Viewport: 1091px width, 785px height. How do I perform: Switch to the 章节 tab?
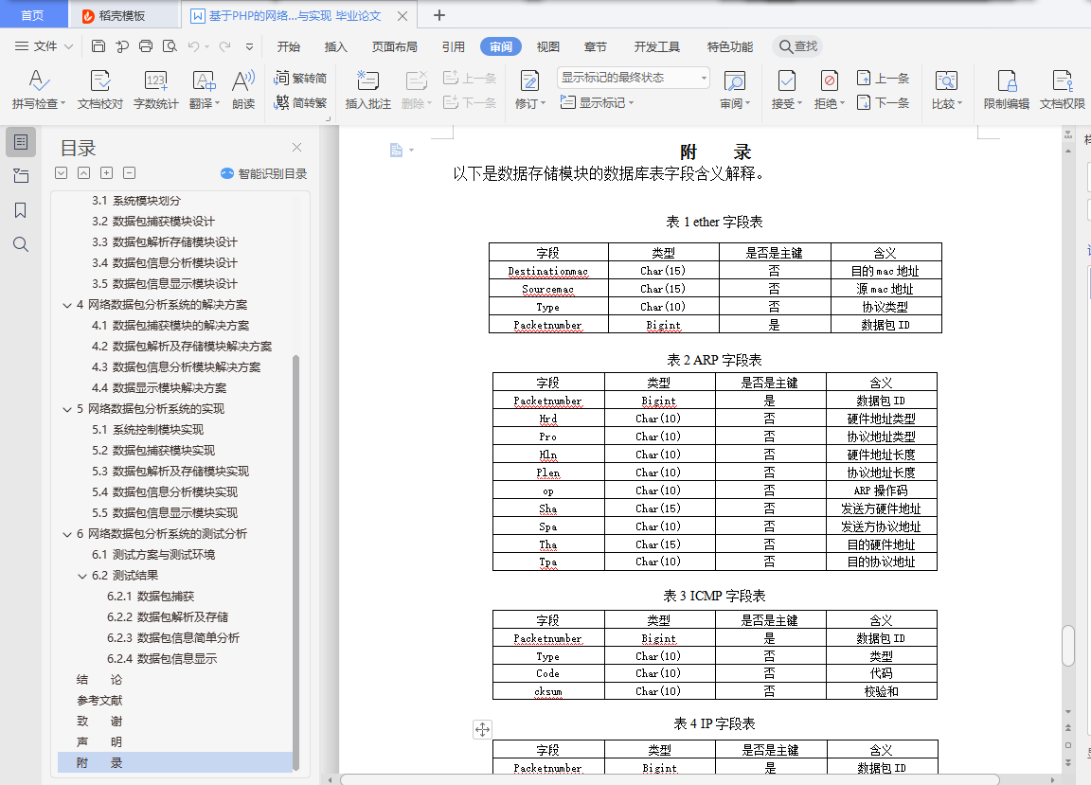595,46
